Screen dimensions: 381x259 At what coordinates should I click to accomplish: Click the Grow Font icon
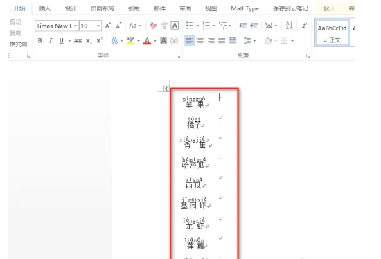[x=107, y=26]
